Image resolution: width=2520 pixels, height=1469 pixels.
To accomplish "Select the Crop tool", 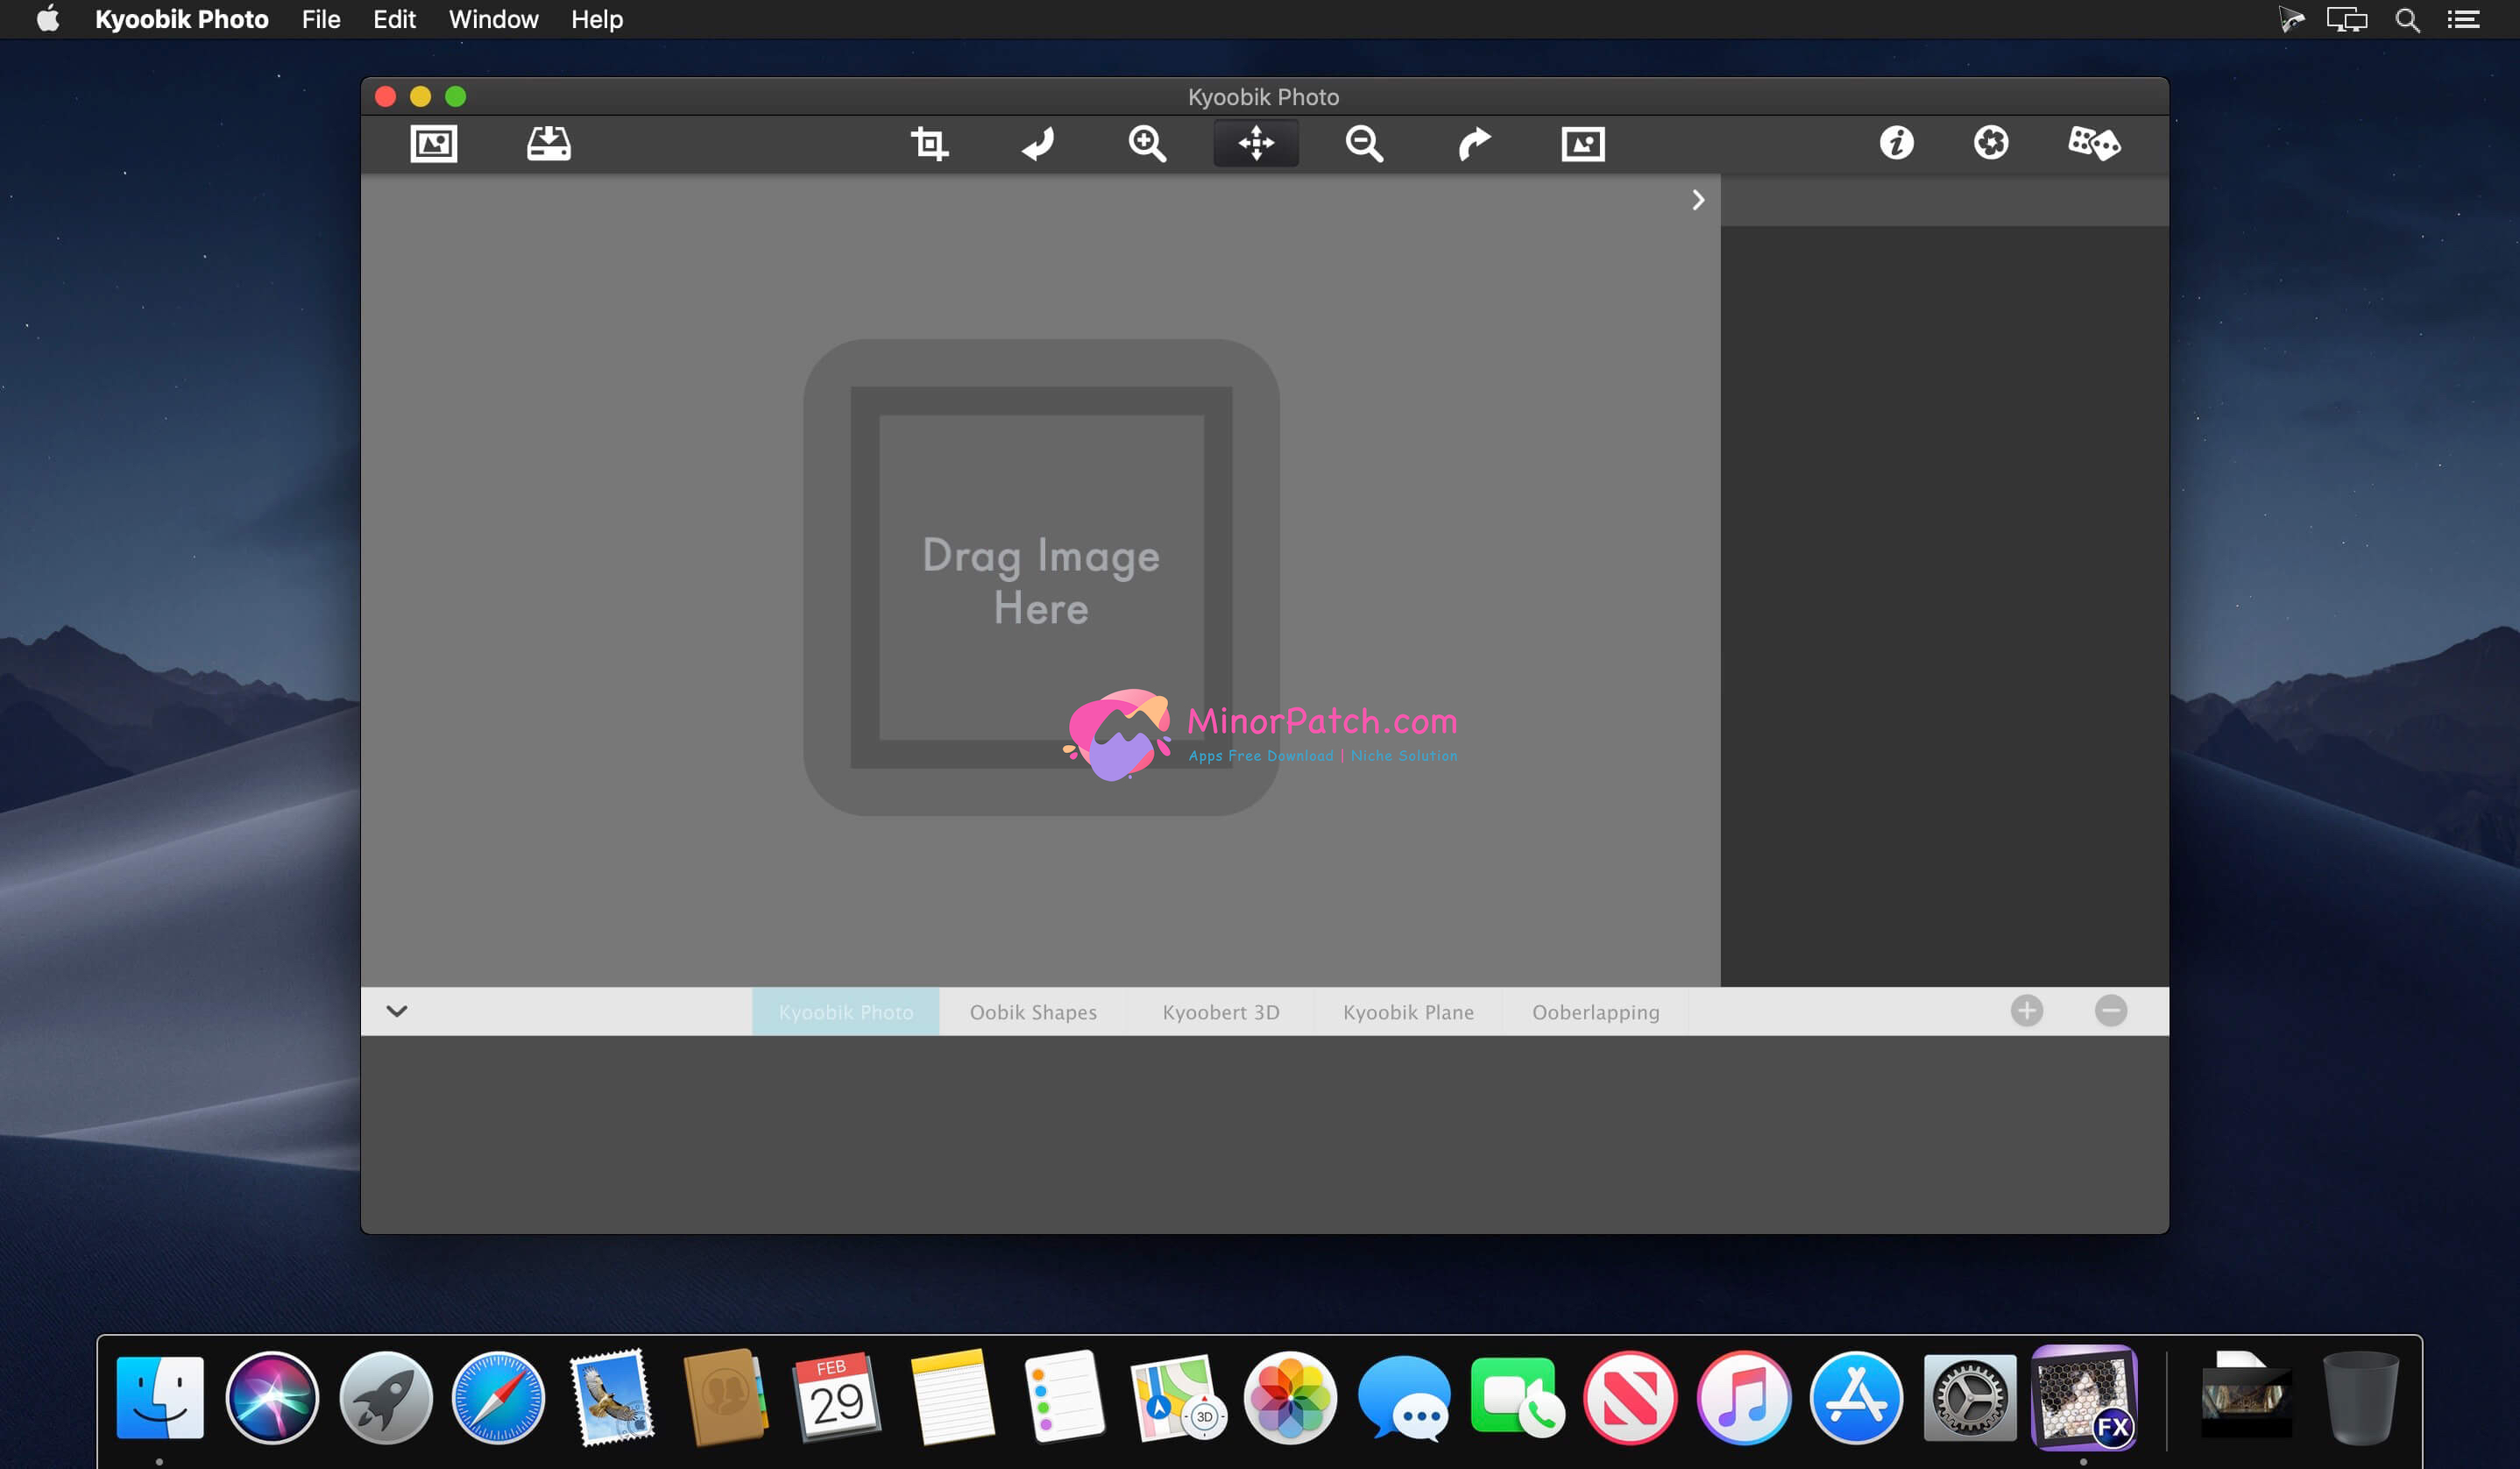I will [x=929, y=143].
